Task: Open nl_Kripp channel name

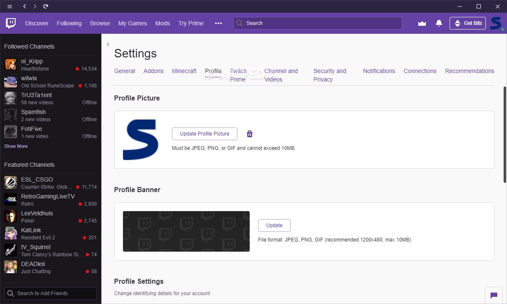Action: point(32,61)
